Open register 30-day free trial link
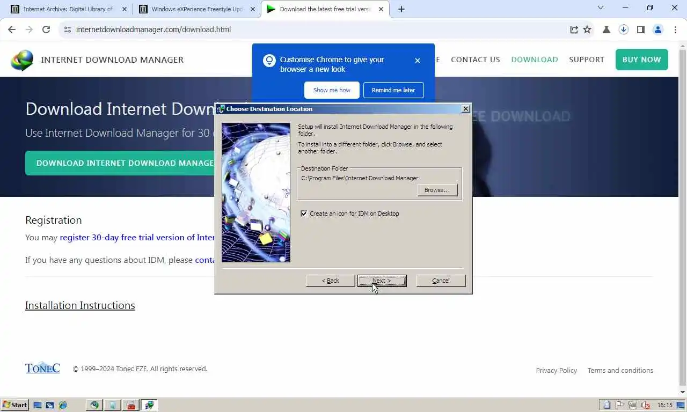 (x=137, y=238)
